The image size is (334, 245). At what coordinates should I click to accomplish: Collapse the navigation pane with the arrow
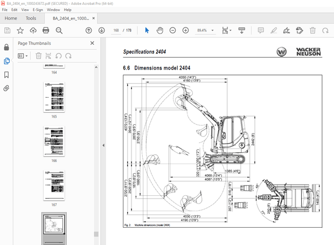click(x=103, y=145)
